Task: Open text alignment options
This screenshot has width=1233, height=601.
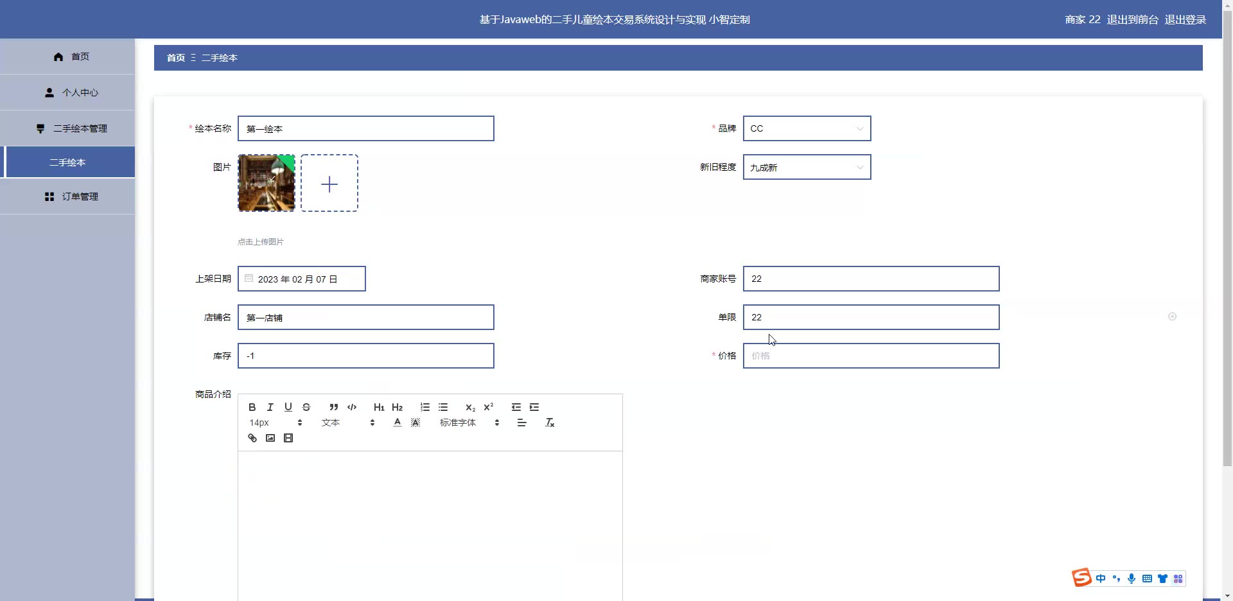Action: point(522,422)
